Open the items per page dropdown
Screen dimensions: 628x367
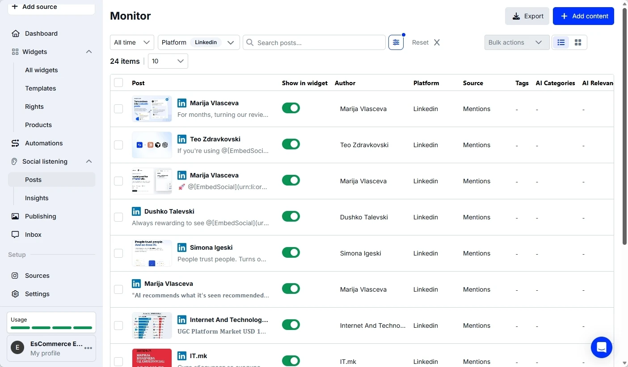[168, 61]
